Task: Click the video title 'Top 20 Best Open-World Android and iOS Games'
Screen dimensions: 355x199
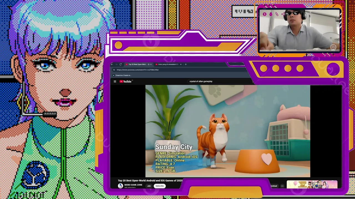Action: [150, 180]
